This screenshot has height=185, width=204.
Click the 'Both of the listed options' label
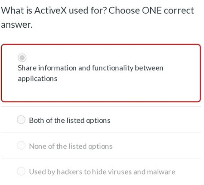pyautogui.click(x=70, y=120)
